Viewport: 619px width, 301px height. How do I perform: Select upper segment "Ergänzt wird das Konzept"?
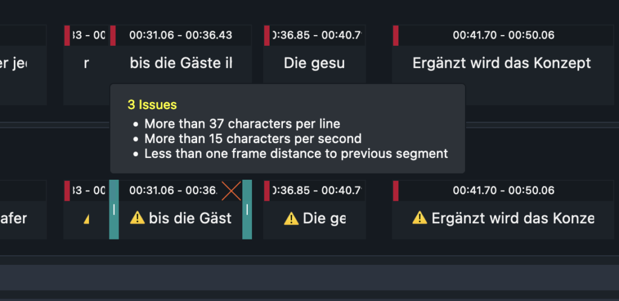502,63
